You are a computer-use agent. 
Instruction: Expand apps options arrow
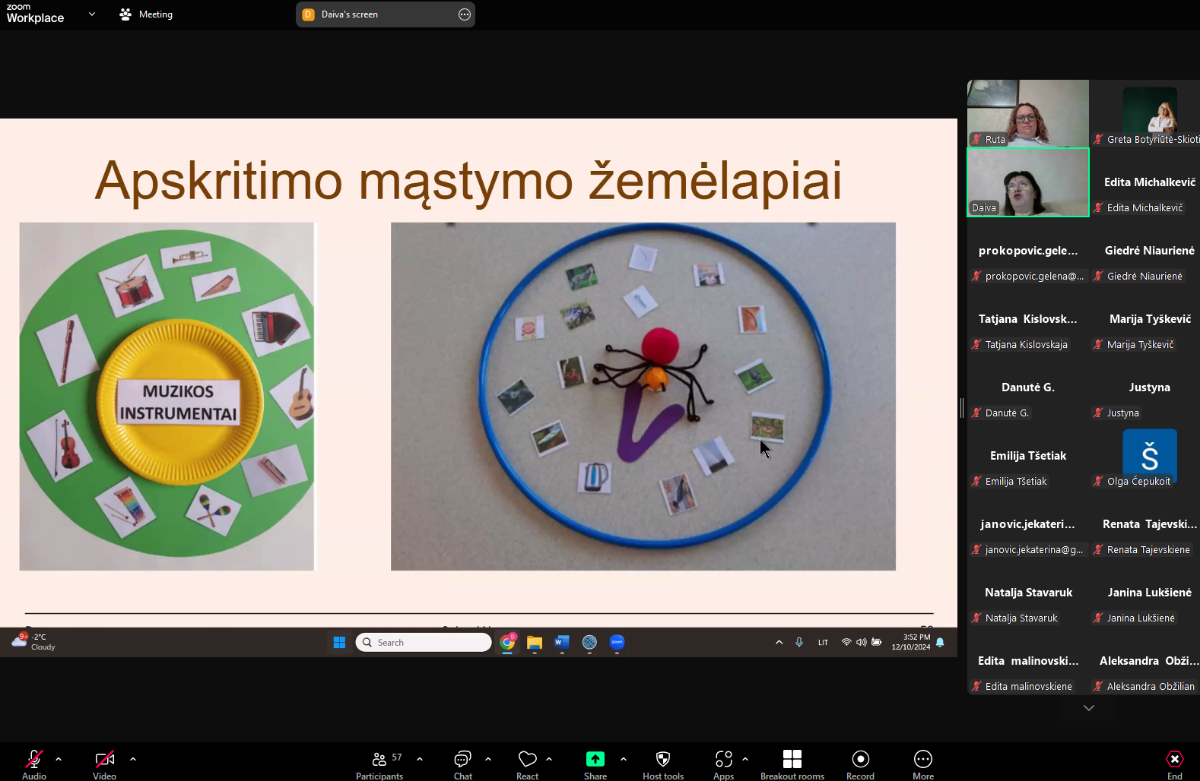coord(745,759)
